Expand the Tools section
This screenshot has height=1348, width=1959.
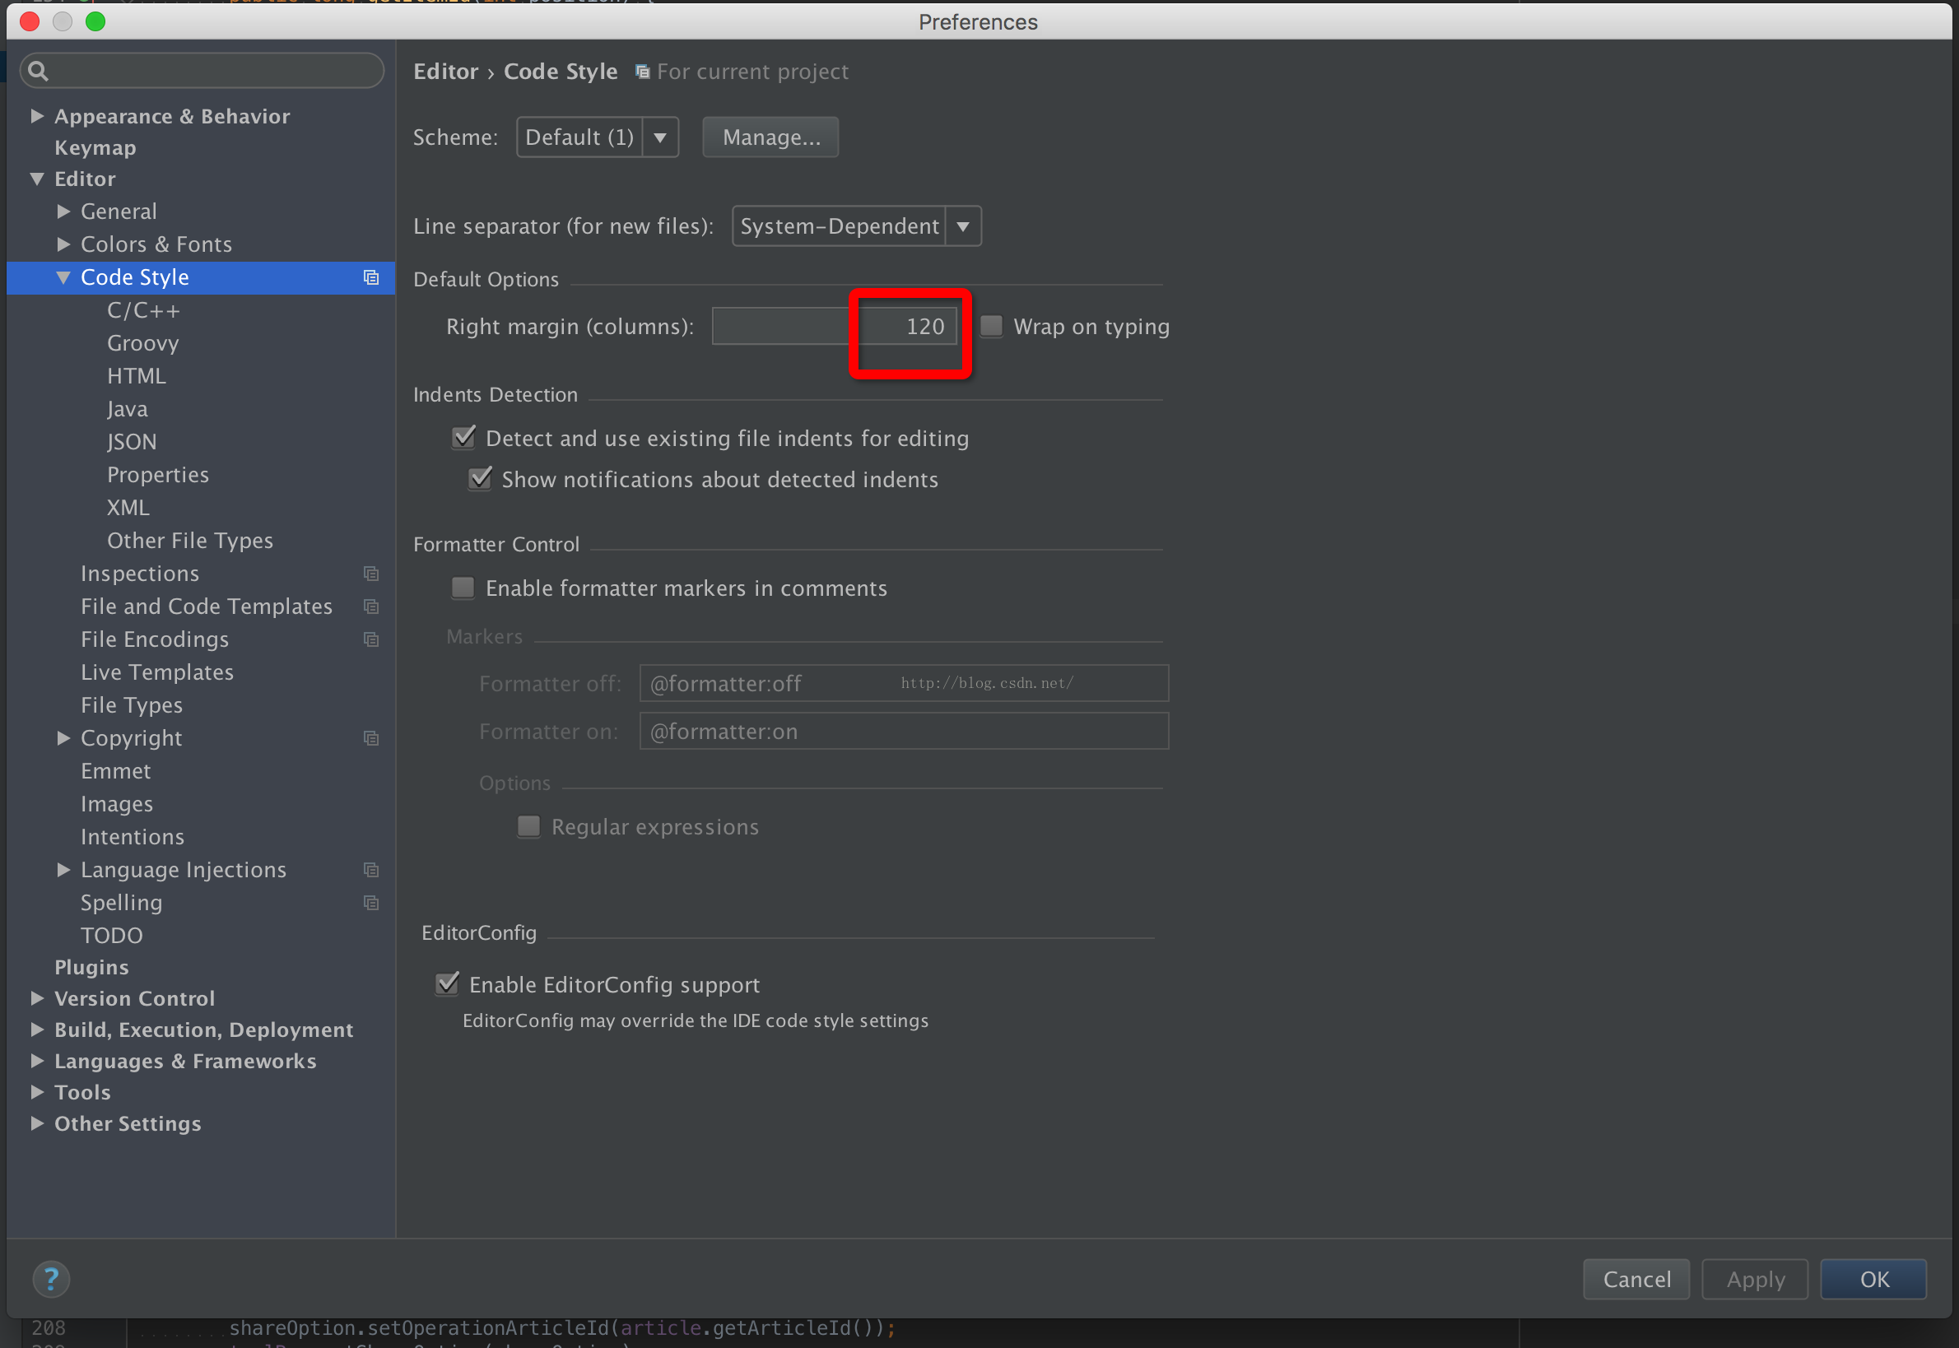point(37,1092)
